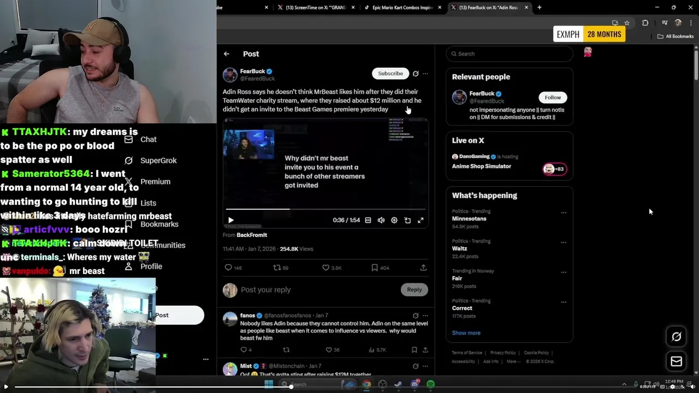Open Chrome extensions puzzle icon
The image size is (699, 393).
(x=645, y=23)
